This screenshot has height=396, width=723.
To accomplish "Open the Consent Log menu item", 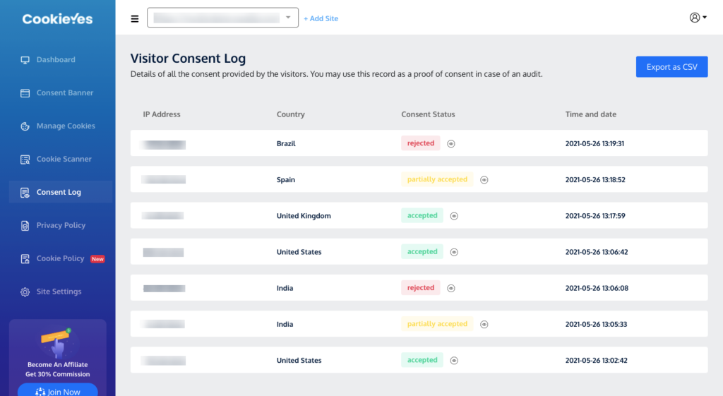I will point(59,192).
